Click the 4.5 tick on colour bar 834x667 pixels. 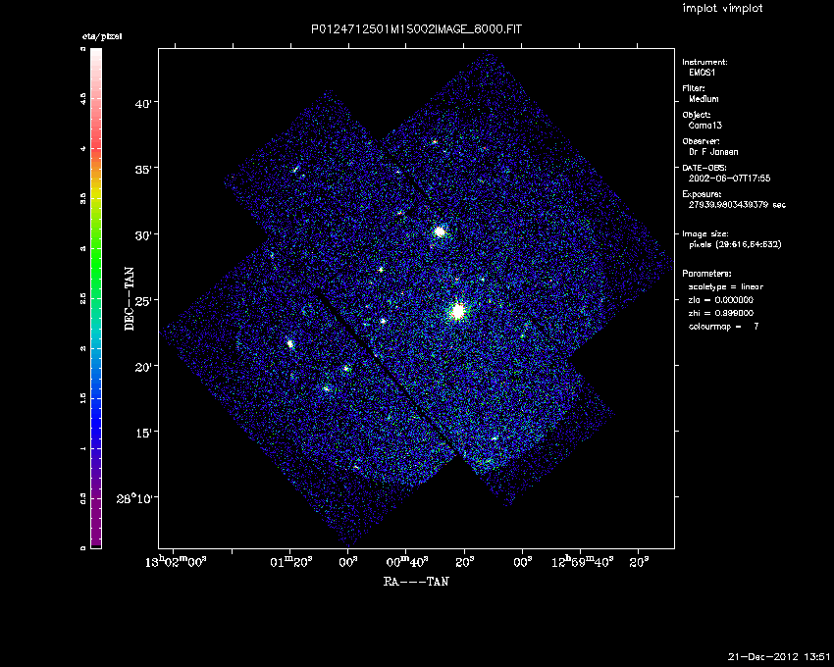[83, 99]
